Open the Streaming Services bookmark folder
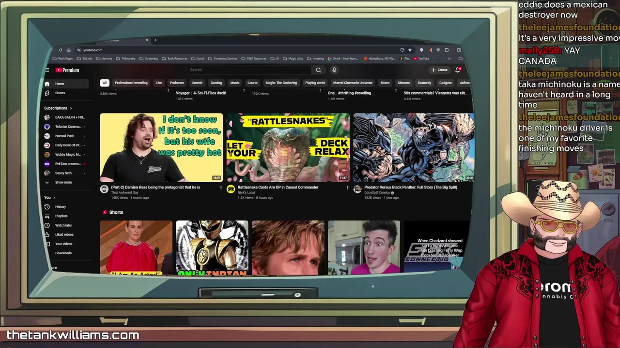This screenshot has height=348, width=620. tap(223, 58)
